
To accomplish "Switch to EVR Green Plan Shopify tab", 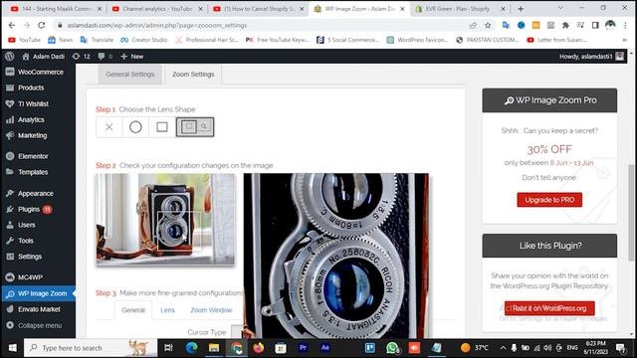I will coord(459,9).
